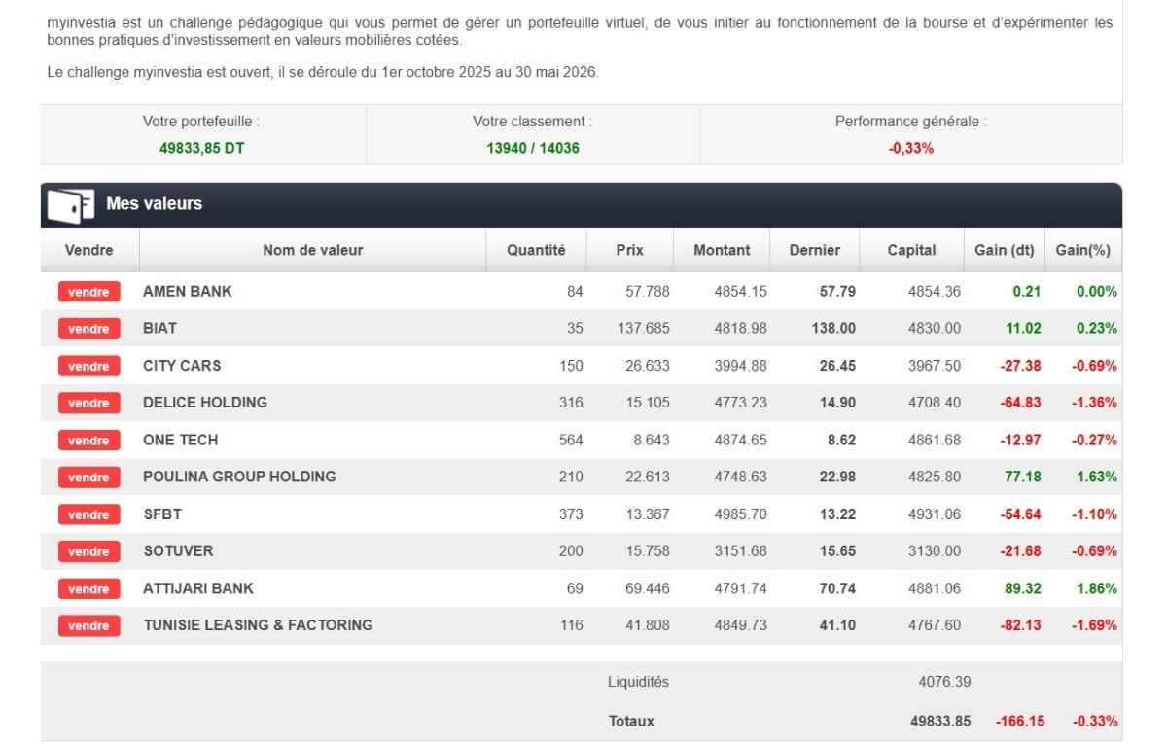Click the vendre button for ONE TECH

point(88,440)
